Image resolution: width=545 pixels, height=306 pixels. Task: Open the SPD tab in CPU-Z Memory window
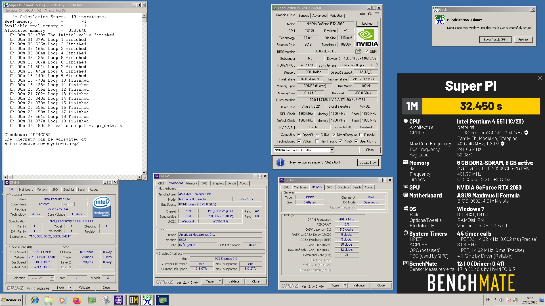tap(330, 187)
